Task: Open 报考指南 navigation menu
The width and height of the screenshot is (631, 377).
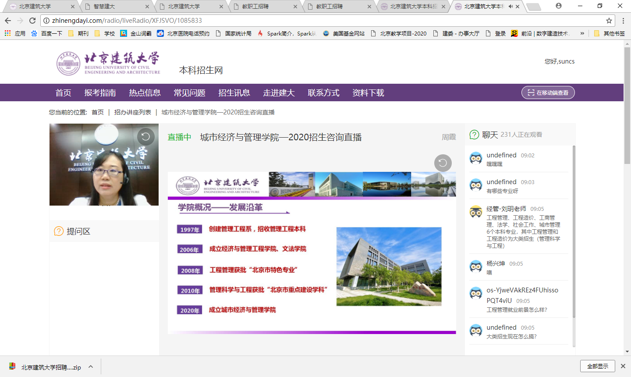Action: tap(100, 93)
